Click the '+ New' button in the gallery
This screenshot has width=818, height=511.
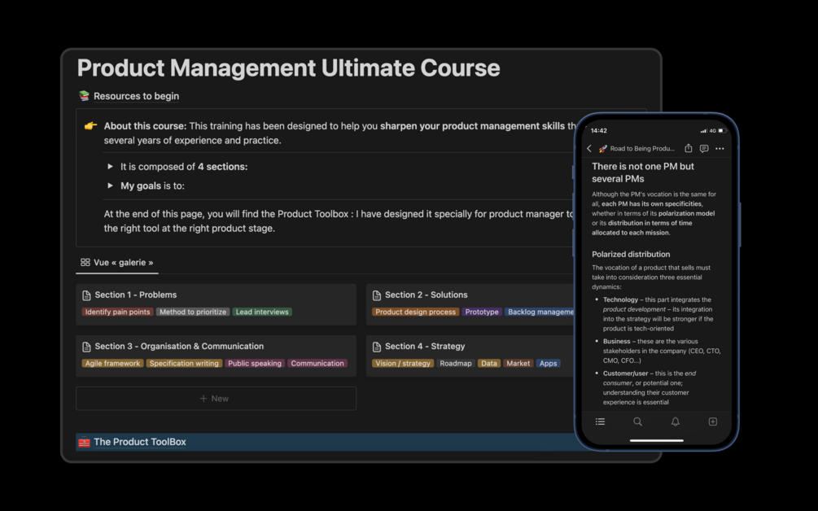pos(216,398)
